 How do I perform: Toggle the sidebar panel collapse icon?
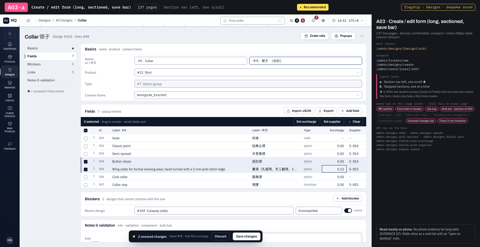point(28,20)
